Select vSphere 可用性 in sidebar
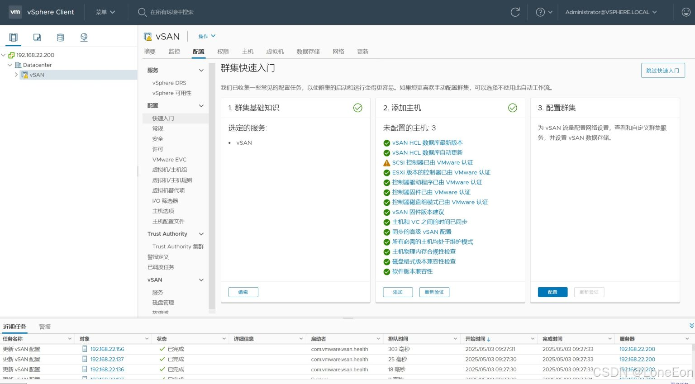The height and width of the screenshot is (384, 695). 172,93
